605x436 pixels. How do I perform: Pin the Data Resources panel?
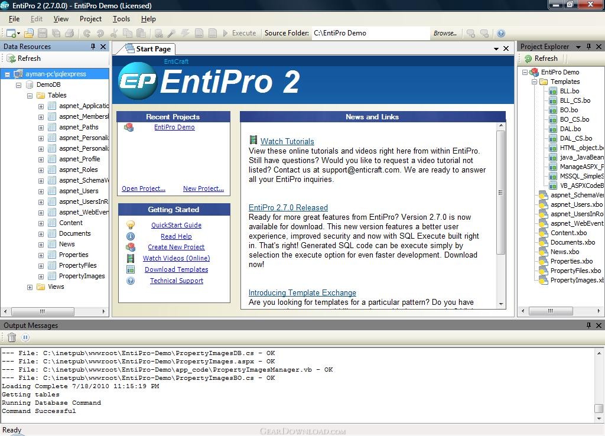click(x=93, y=46)
